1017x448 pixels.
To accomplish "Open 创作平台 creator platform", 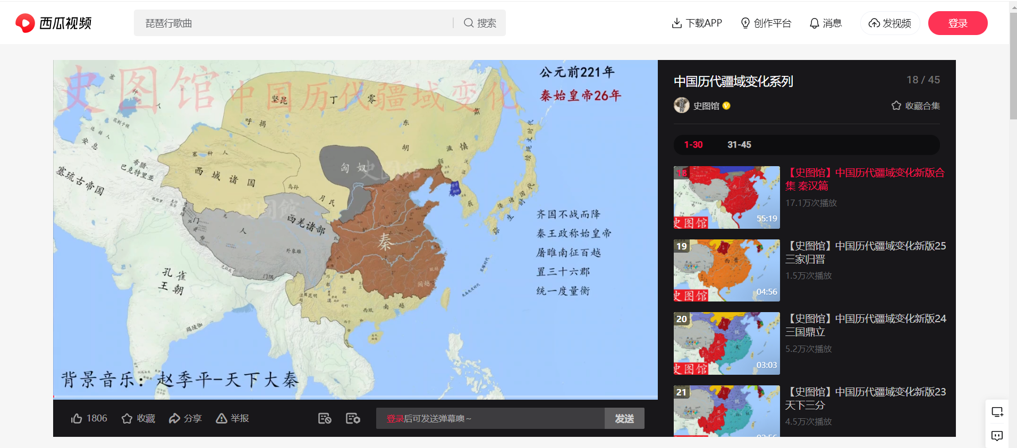I will click(766, 23).
